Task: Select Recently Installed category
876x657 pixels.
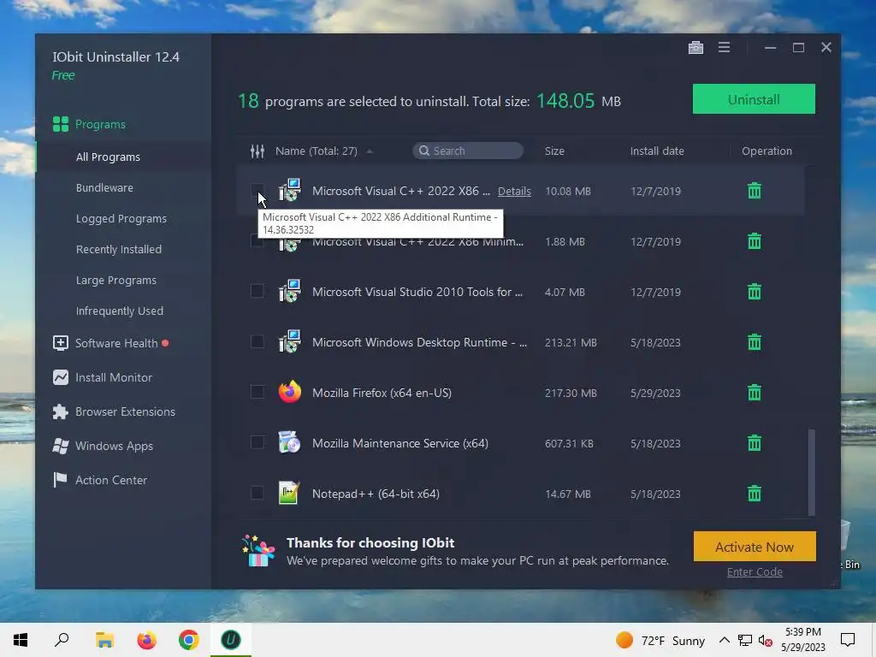Action: point(118,249)
